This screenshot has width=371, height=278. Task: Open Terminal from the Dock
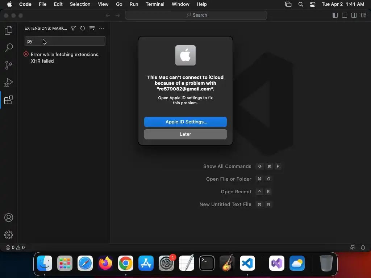pyautogui.click(x=207, y=263)
